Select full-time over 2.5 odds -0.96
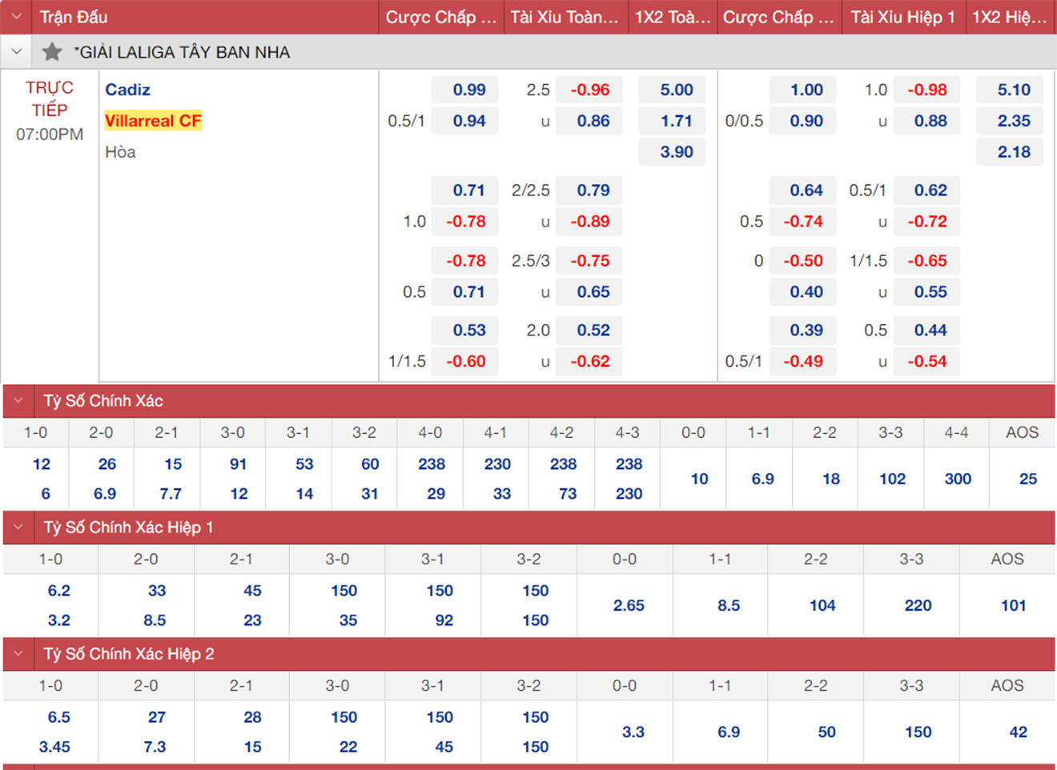This screenshot has width=1057, height=770. click(x=590, y=90)
